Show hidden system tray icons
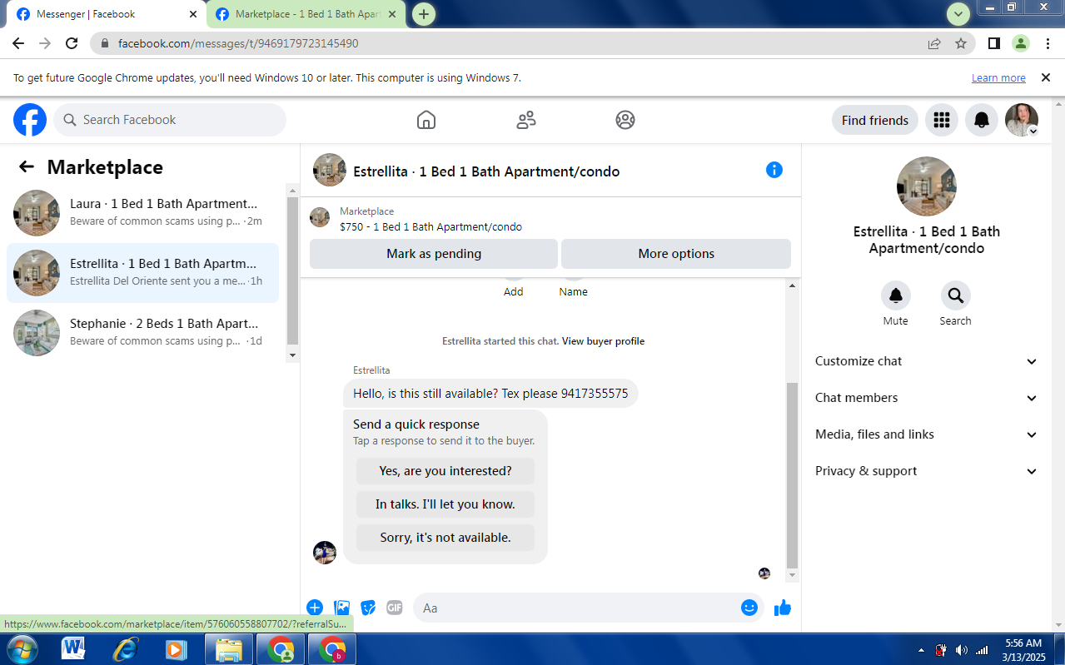Screen dimensions: 1065x665 tap(921, 650)
